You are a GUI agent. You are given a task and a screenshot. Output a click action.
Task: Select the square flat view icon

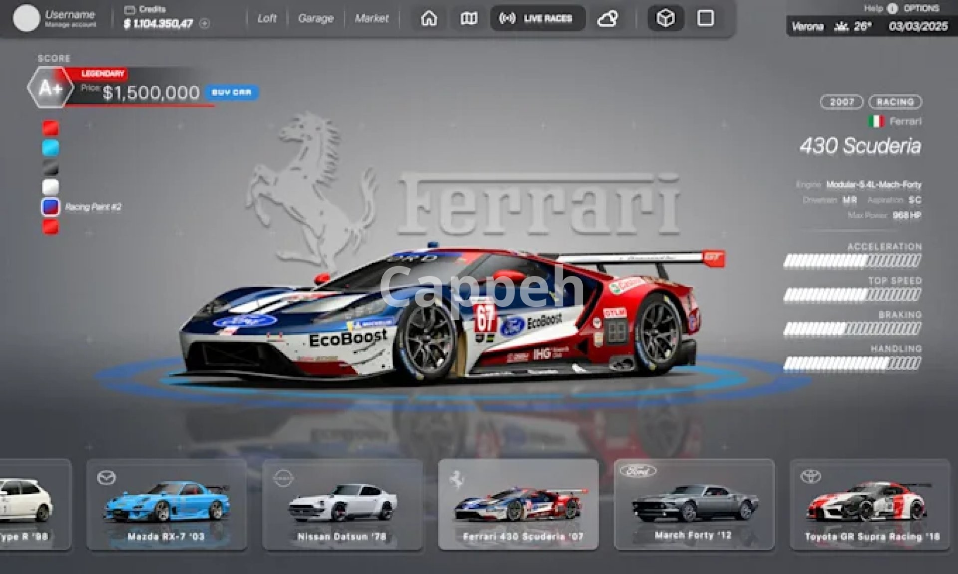pos(705,18)
